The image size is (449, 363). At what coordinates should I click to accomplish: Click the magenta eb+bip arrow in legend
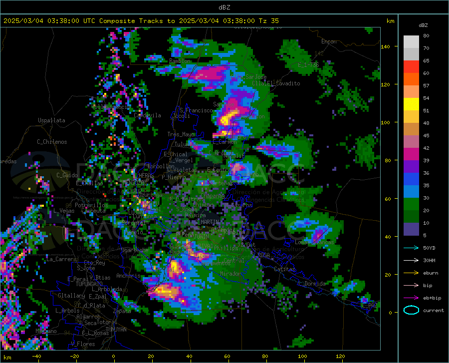(x=411, y=298)
